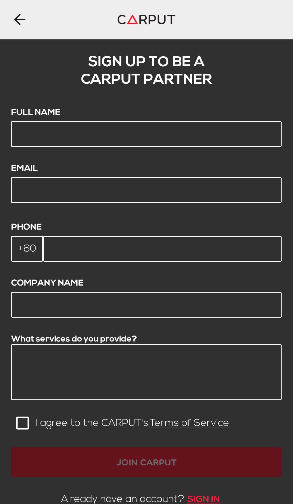Click the Company Name text field
The width and height of the screenshot is (293, 504).
146,305
